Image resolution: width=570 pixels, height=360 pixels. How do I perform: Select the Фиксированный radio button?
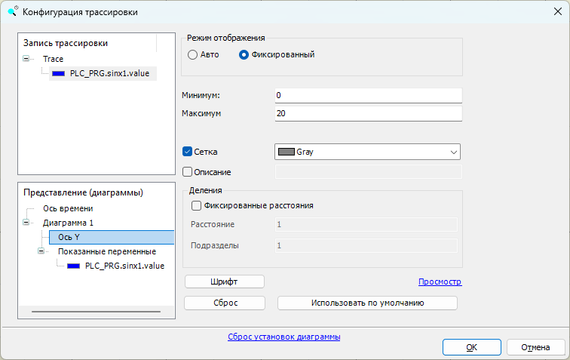[244, 54]
